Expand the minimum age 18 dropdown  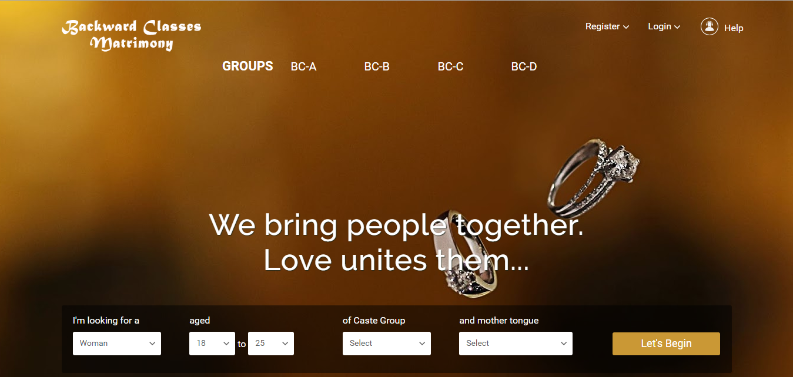click(x=212, y=344)
